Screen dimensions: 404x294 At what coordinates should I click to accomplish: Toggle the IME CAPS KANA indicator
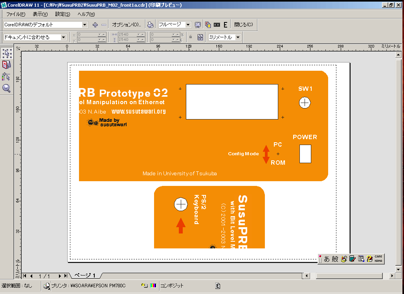(378, 259)
